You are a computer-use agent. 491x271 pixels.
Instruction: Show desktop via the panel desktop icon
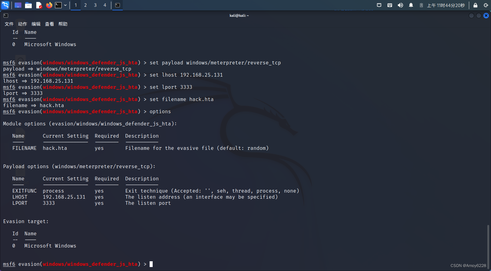(x=18, y=5)
